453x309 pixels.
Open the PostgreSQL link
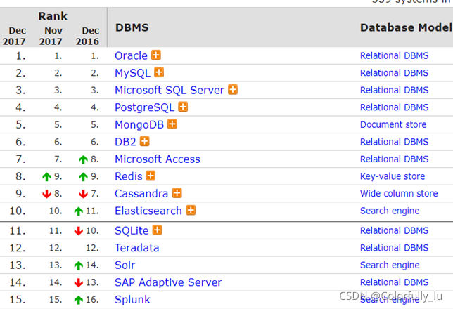[x=144, y=107]
